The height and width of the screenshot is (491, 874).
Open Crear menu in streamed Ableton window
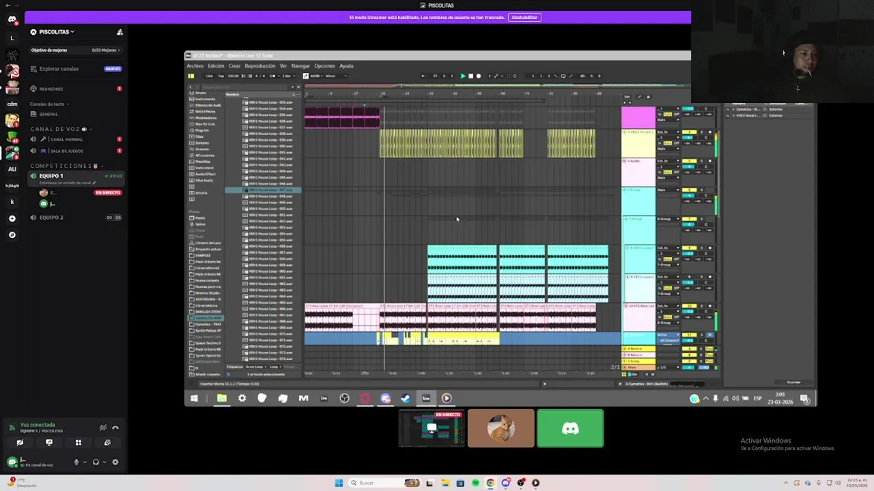coord(234,66)
